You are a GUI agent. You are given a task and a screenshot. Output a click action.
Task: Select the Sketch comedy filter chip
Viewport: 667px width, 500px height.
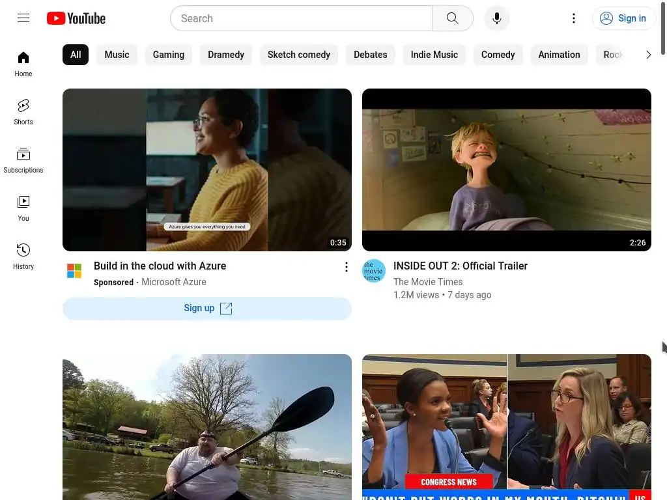click(298, 55)
